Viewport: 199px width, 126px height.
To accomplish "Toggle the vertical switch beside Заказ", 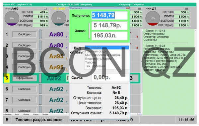I will pyautogui.click(x=89, y=31).
